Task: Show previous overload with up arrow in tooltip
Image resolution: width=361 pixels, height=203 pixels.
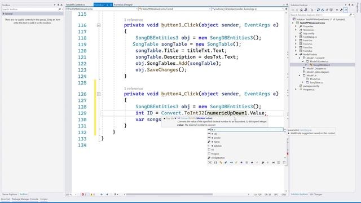Action: click(164, 118)
